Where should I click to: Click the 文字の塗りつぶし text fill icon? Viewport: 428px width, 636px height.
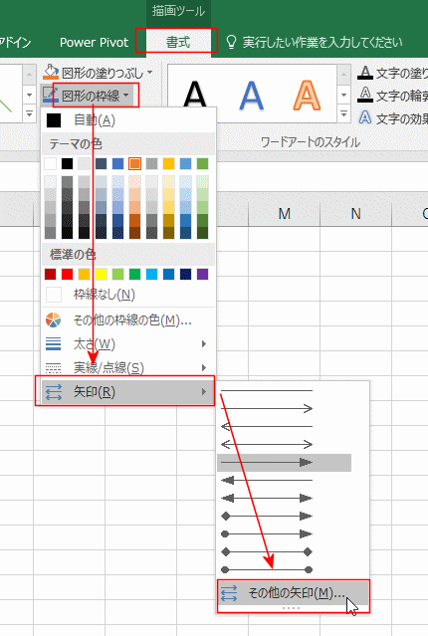pyautogui.click(x=365, y=73)
